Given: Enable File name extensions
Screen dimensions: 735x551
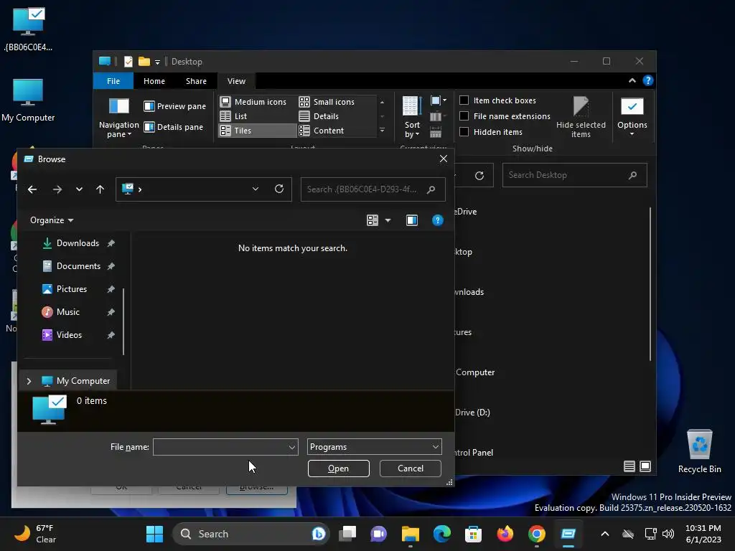Looking at the screenshot, I should click(464, 116).
